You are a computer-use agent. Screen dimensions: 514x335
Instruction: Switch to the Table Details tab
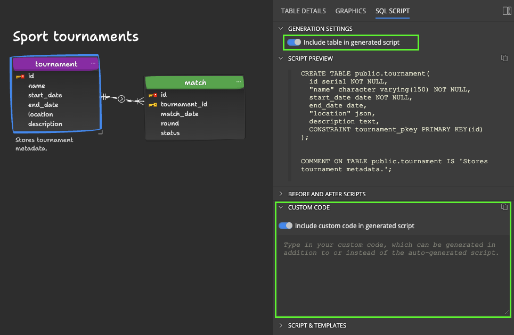tap(303, 11)
